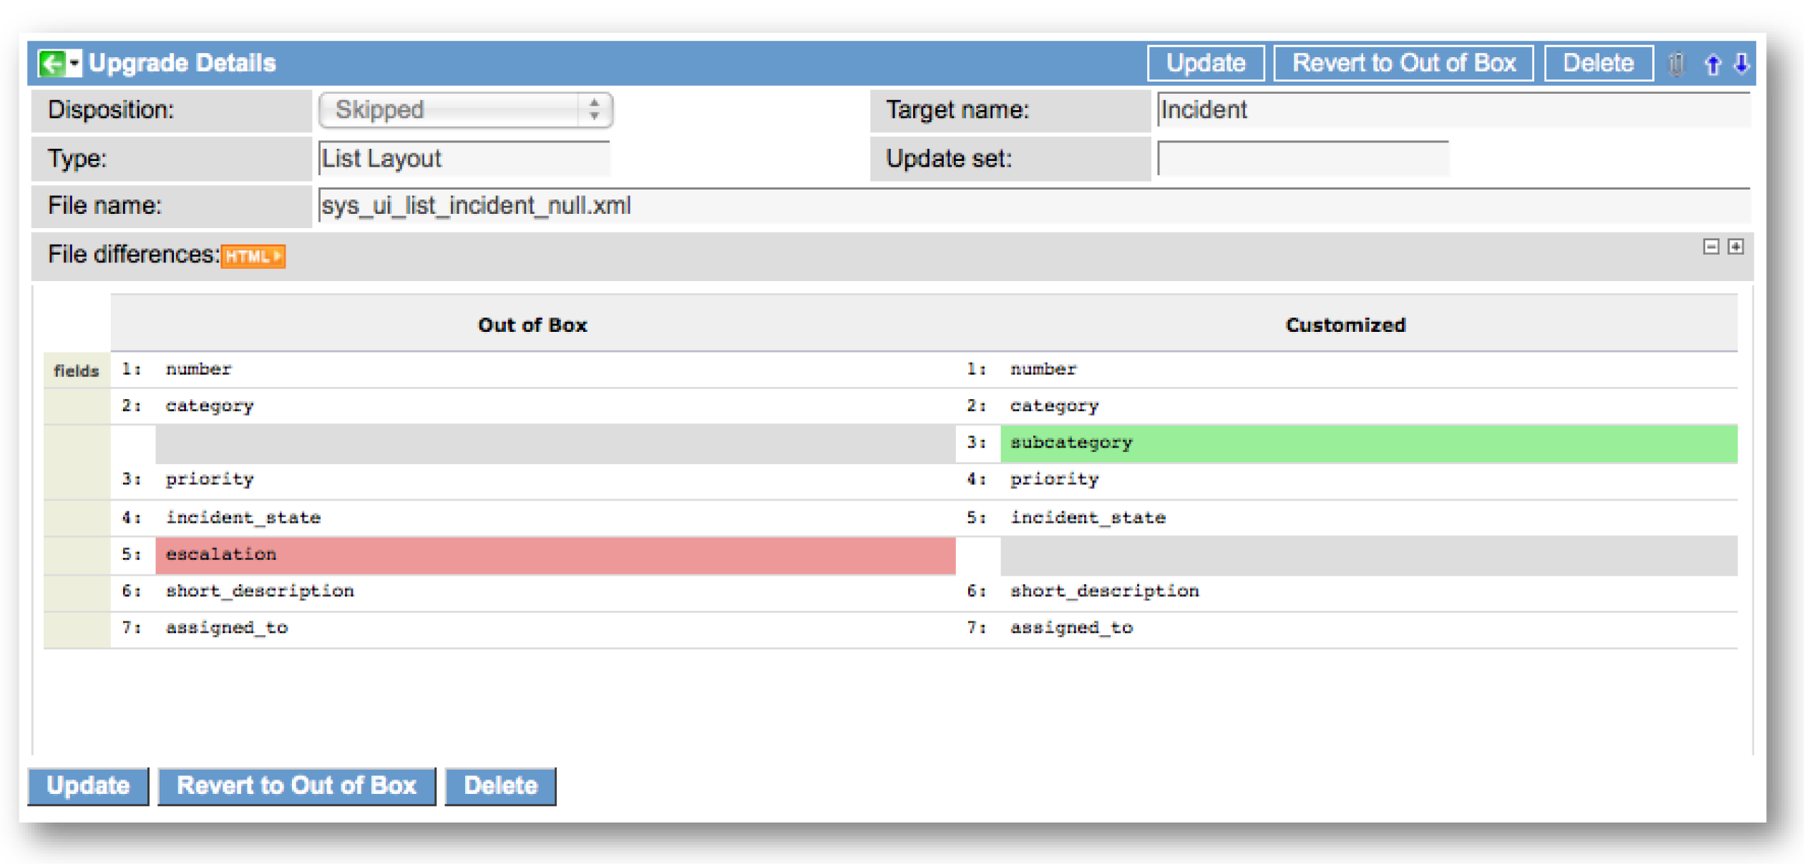The image size is (1804, 864).
Task: Click the Out of Box column header
Action: pos(532,325)
